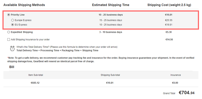Click the €5.30 Expedited Shipping cost
This screenshot has height=99, width=202.
coord(169,32)
